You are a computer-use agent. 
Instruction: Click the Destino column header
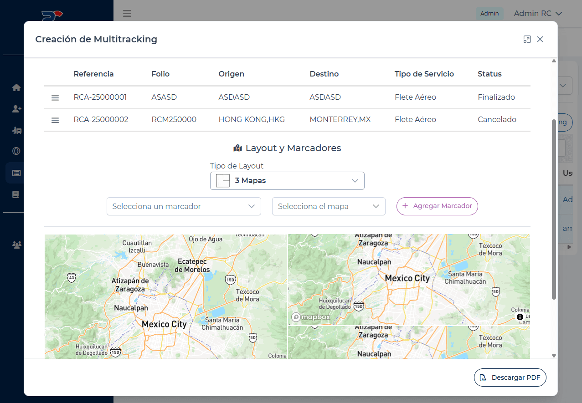tap(324, 74)
